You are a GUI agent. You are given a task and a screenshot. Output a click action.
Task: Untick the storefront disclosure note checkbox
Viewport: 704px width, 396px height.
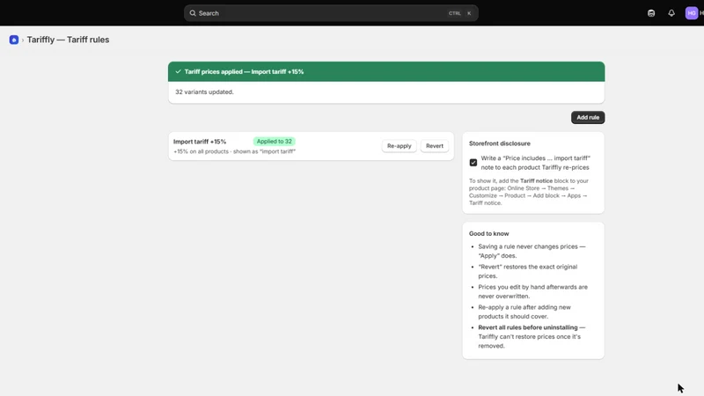[x=473, y=163]
